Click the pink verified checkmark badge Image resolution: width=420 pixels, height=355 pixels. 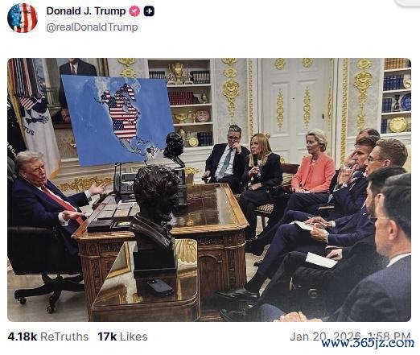(x=134, y=11)
